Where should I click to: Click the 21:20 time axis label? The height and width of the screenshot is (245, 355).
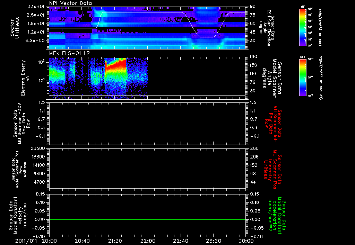point(115,241)
